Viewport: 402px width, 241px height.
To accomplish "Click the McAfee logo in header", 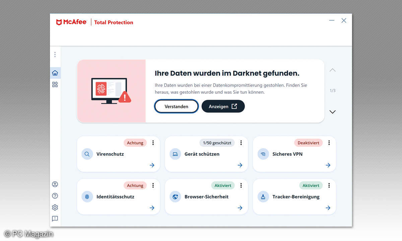I will coord(71,22).
